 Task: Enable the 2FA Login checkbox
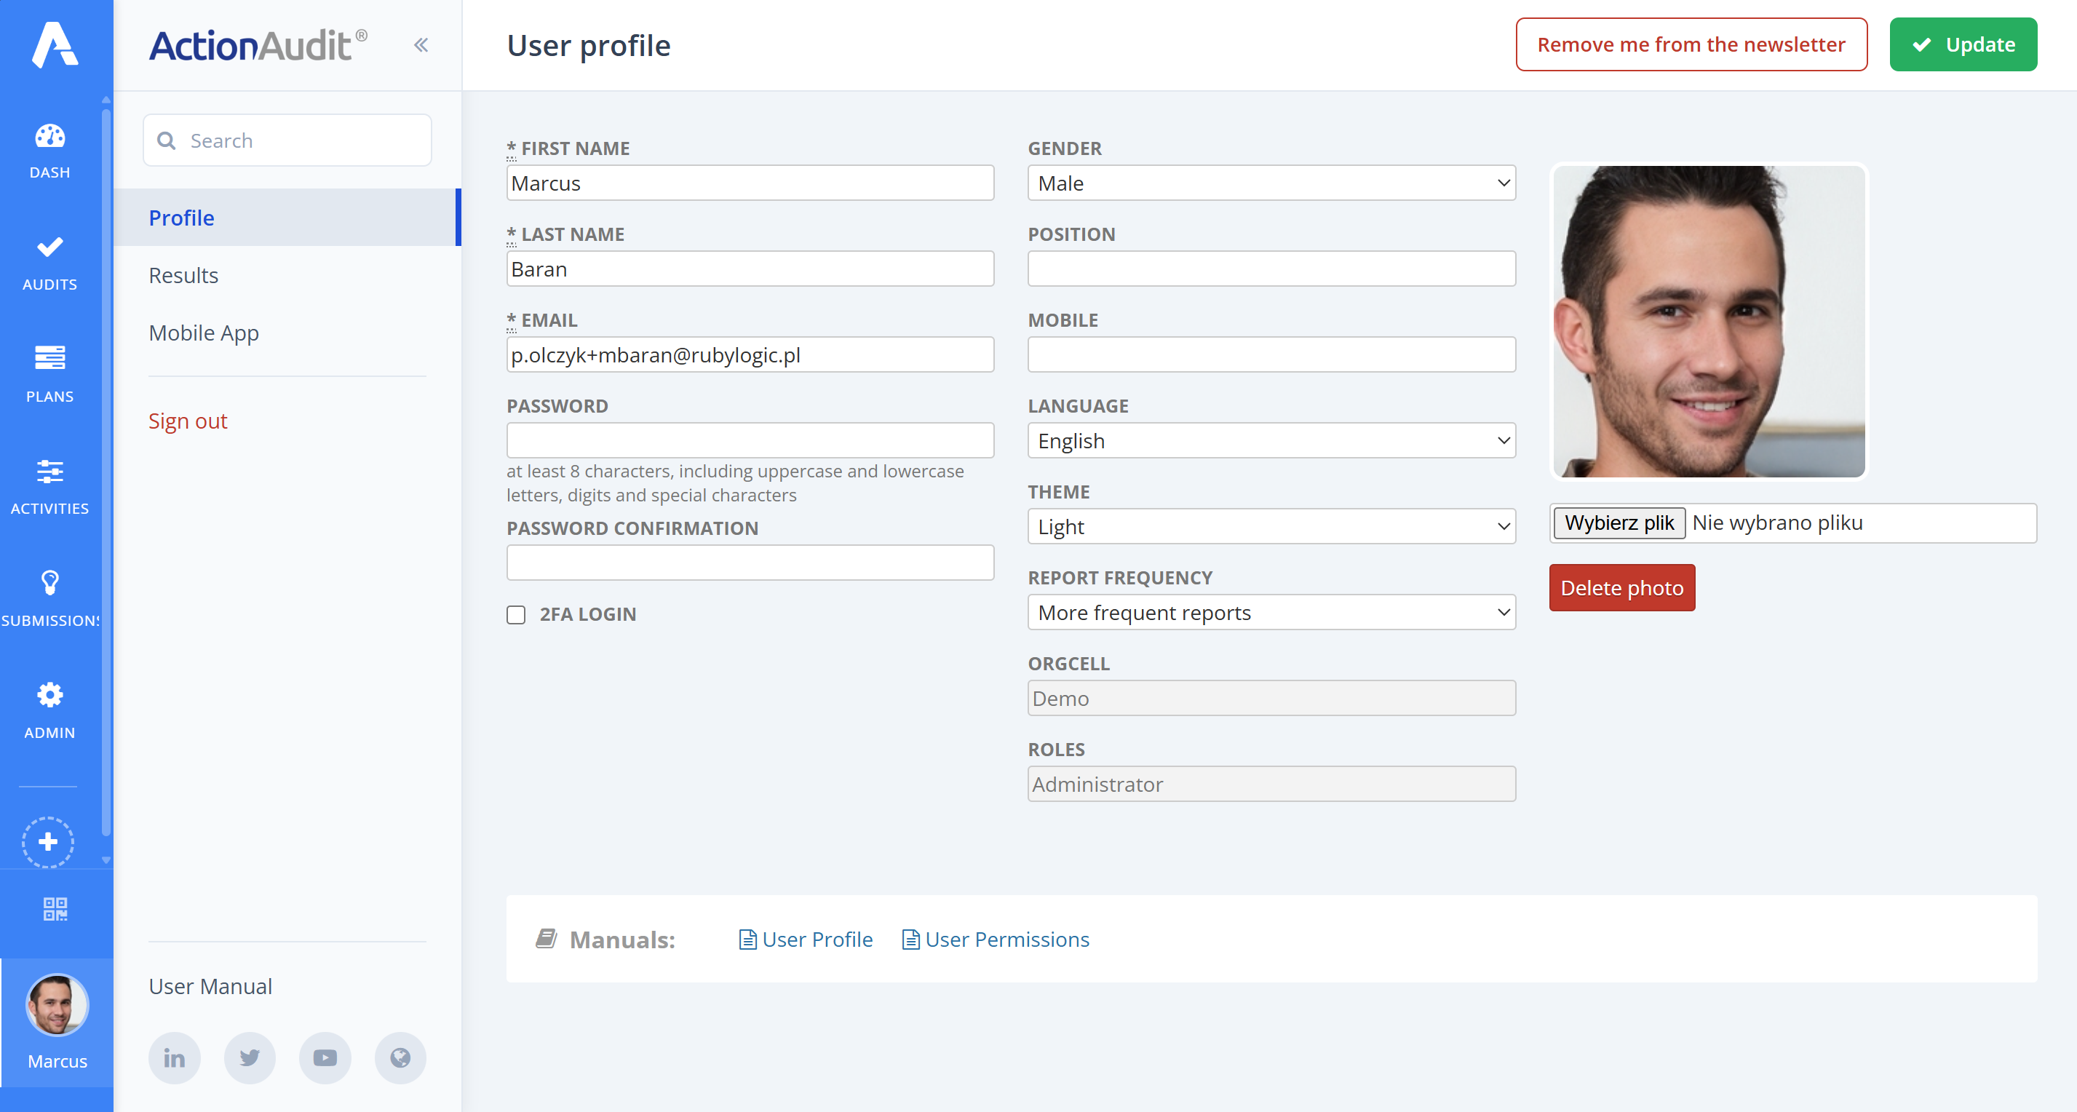coord(516,615)
